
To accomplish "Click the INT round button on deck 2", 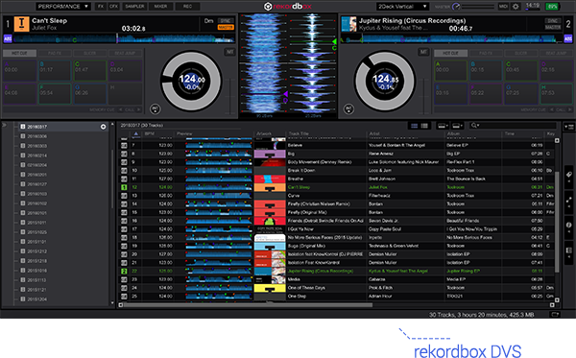I will pos(348,109).
